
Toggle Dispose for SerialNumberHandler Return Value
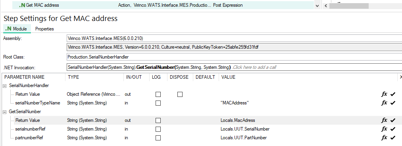[180, 94]
